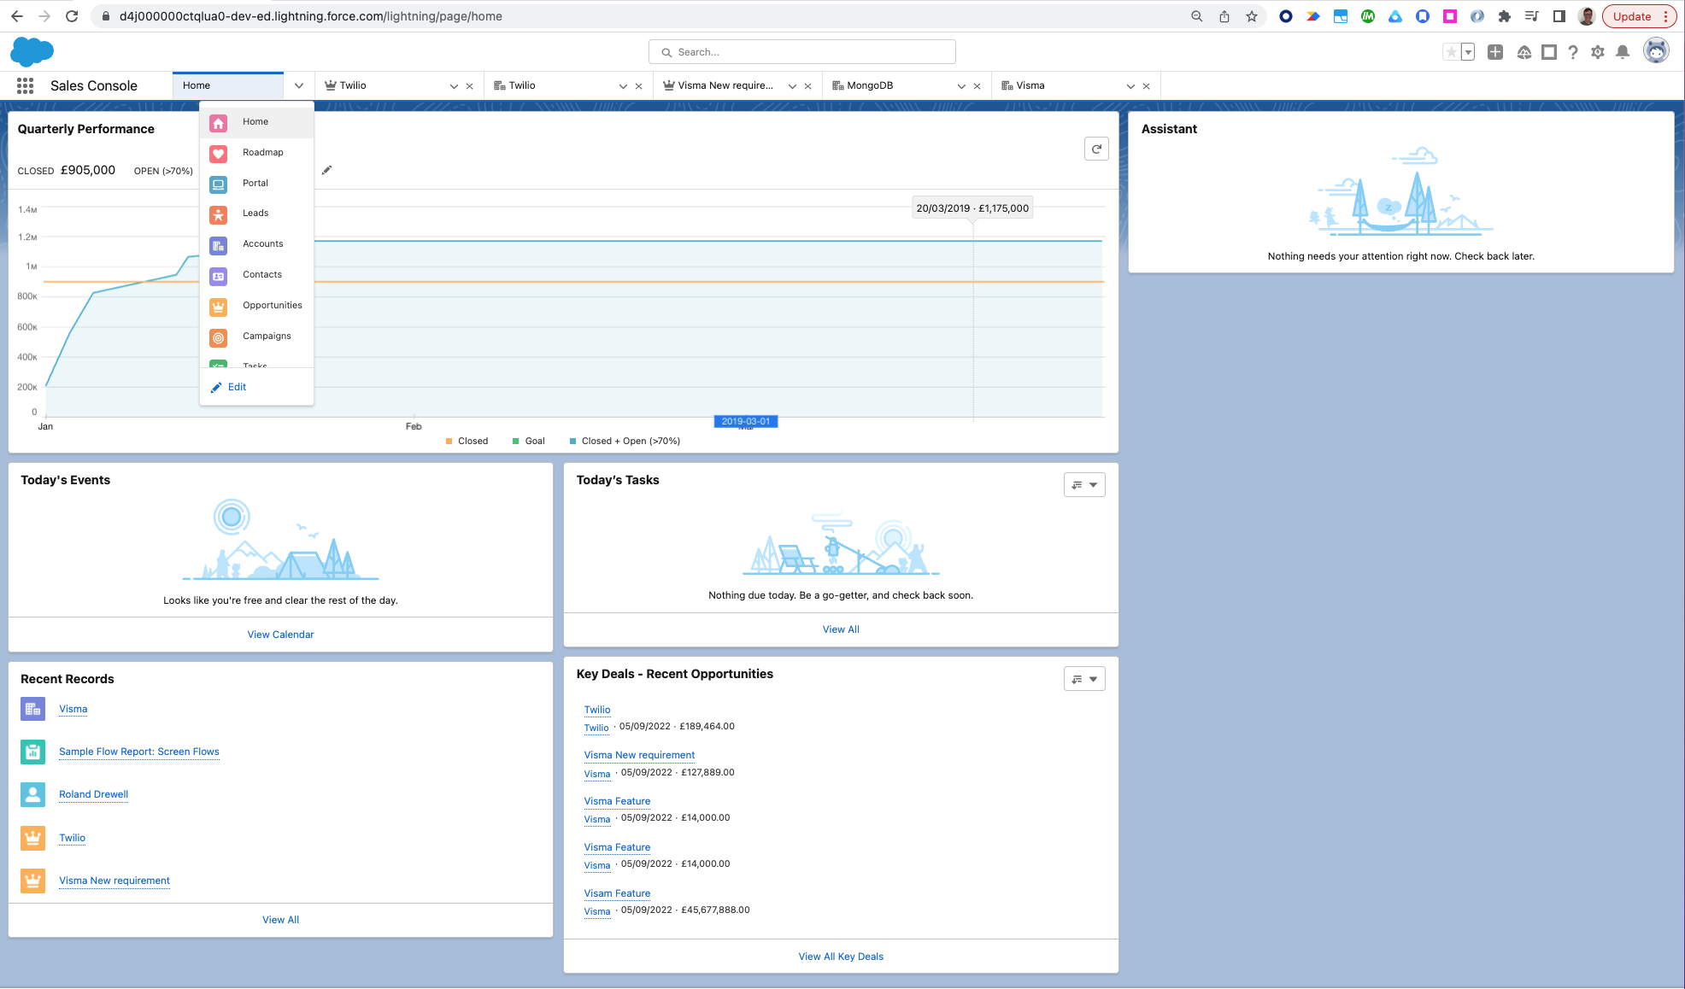This screenshot has width=1685, height=989.
Task: Open the Trailhead guidance icon
Action: point(1524,52)
